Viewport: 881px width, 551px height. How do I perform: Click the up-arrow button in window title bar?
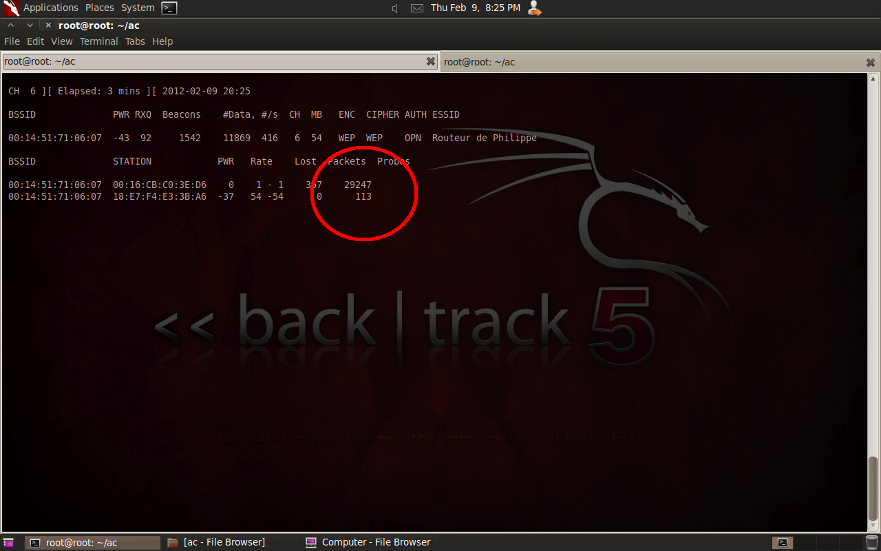pos(11,25)
